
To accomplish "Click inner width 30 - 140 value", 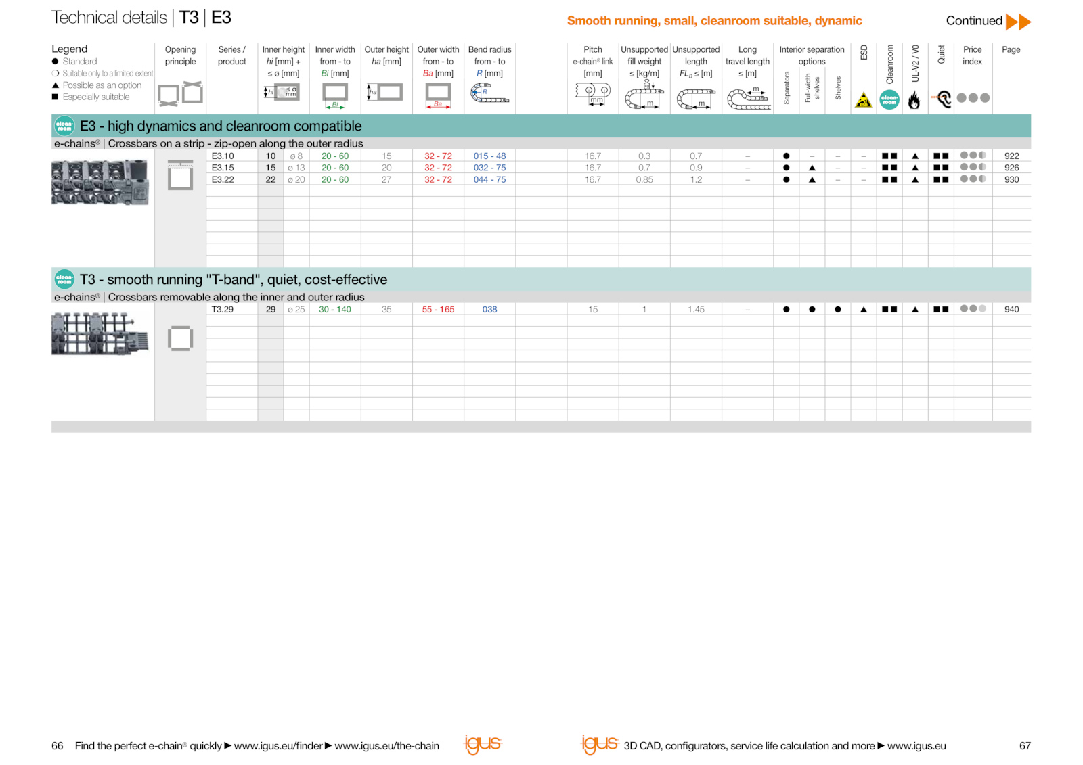I will pos(335,310).
